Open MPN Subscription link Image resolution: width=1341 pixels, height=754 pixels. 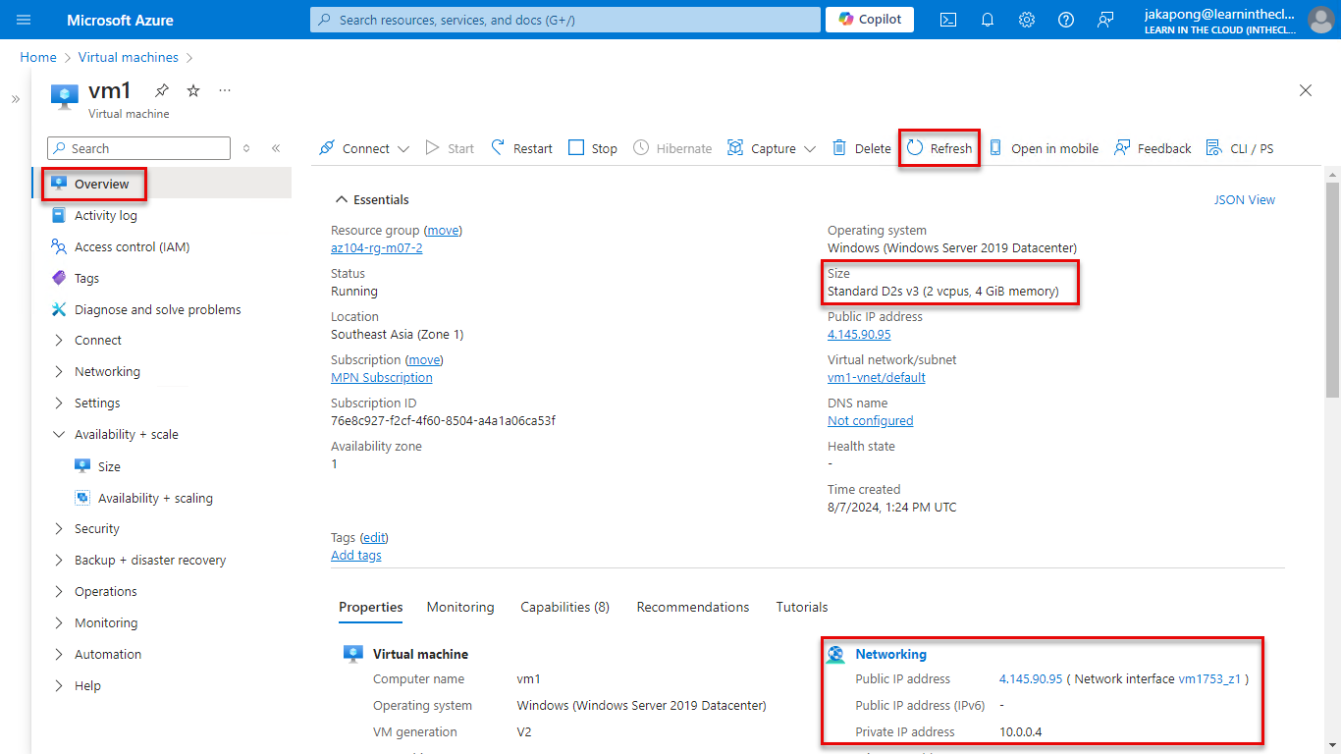click(x=382, y=378)
